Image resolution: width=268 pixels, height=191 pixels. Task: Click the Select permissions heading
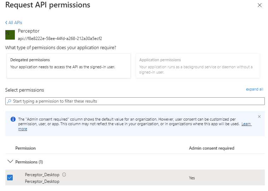click(x=25, y=90)
